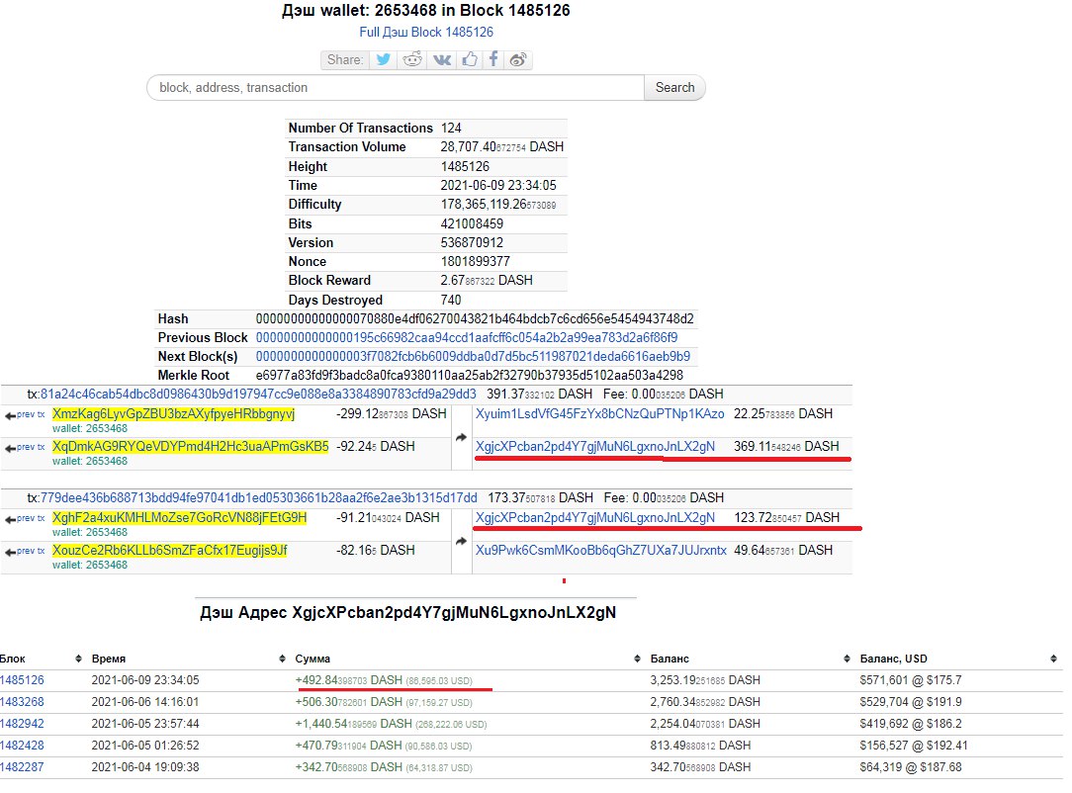Open block 1483268 in address table
The width and height of the screenshot is (1072, 793).
pyautogui.click(x=22, y=702)
